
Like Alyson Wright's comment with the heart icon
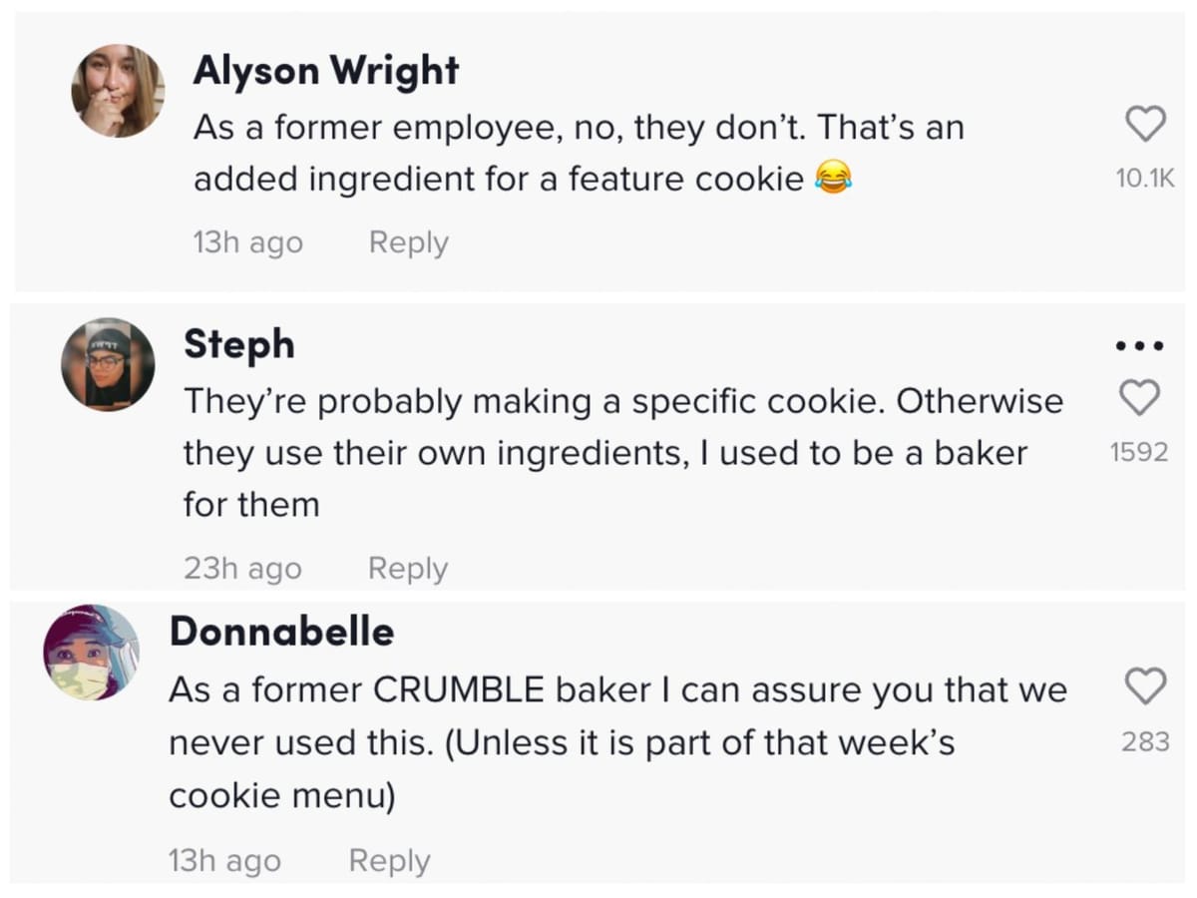coord(1145,124)
